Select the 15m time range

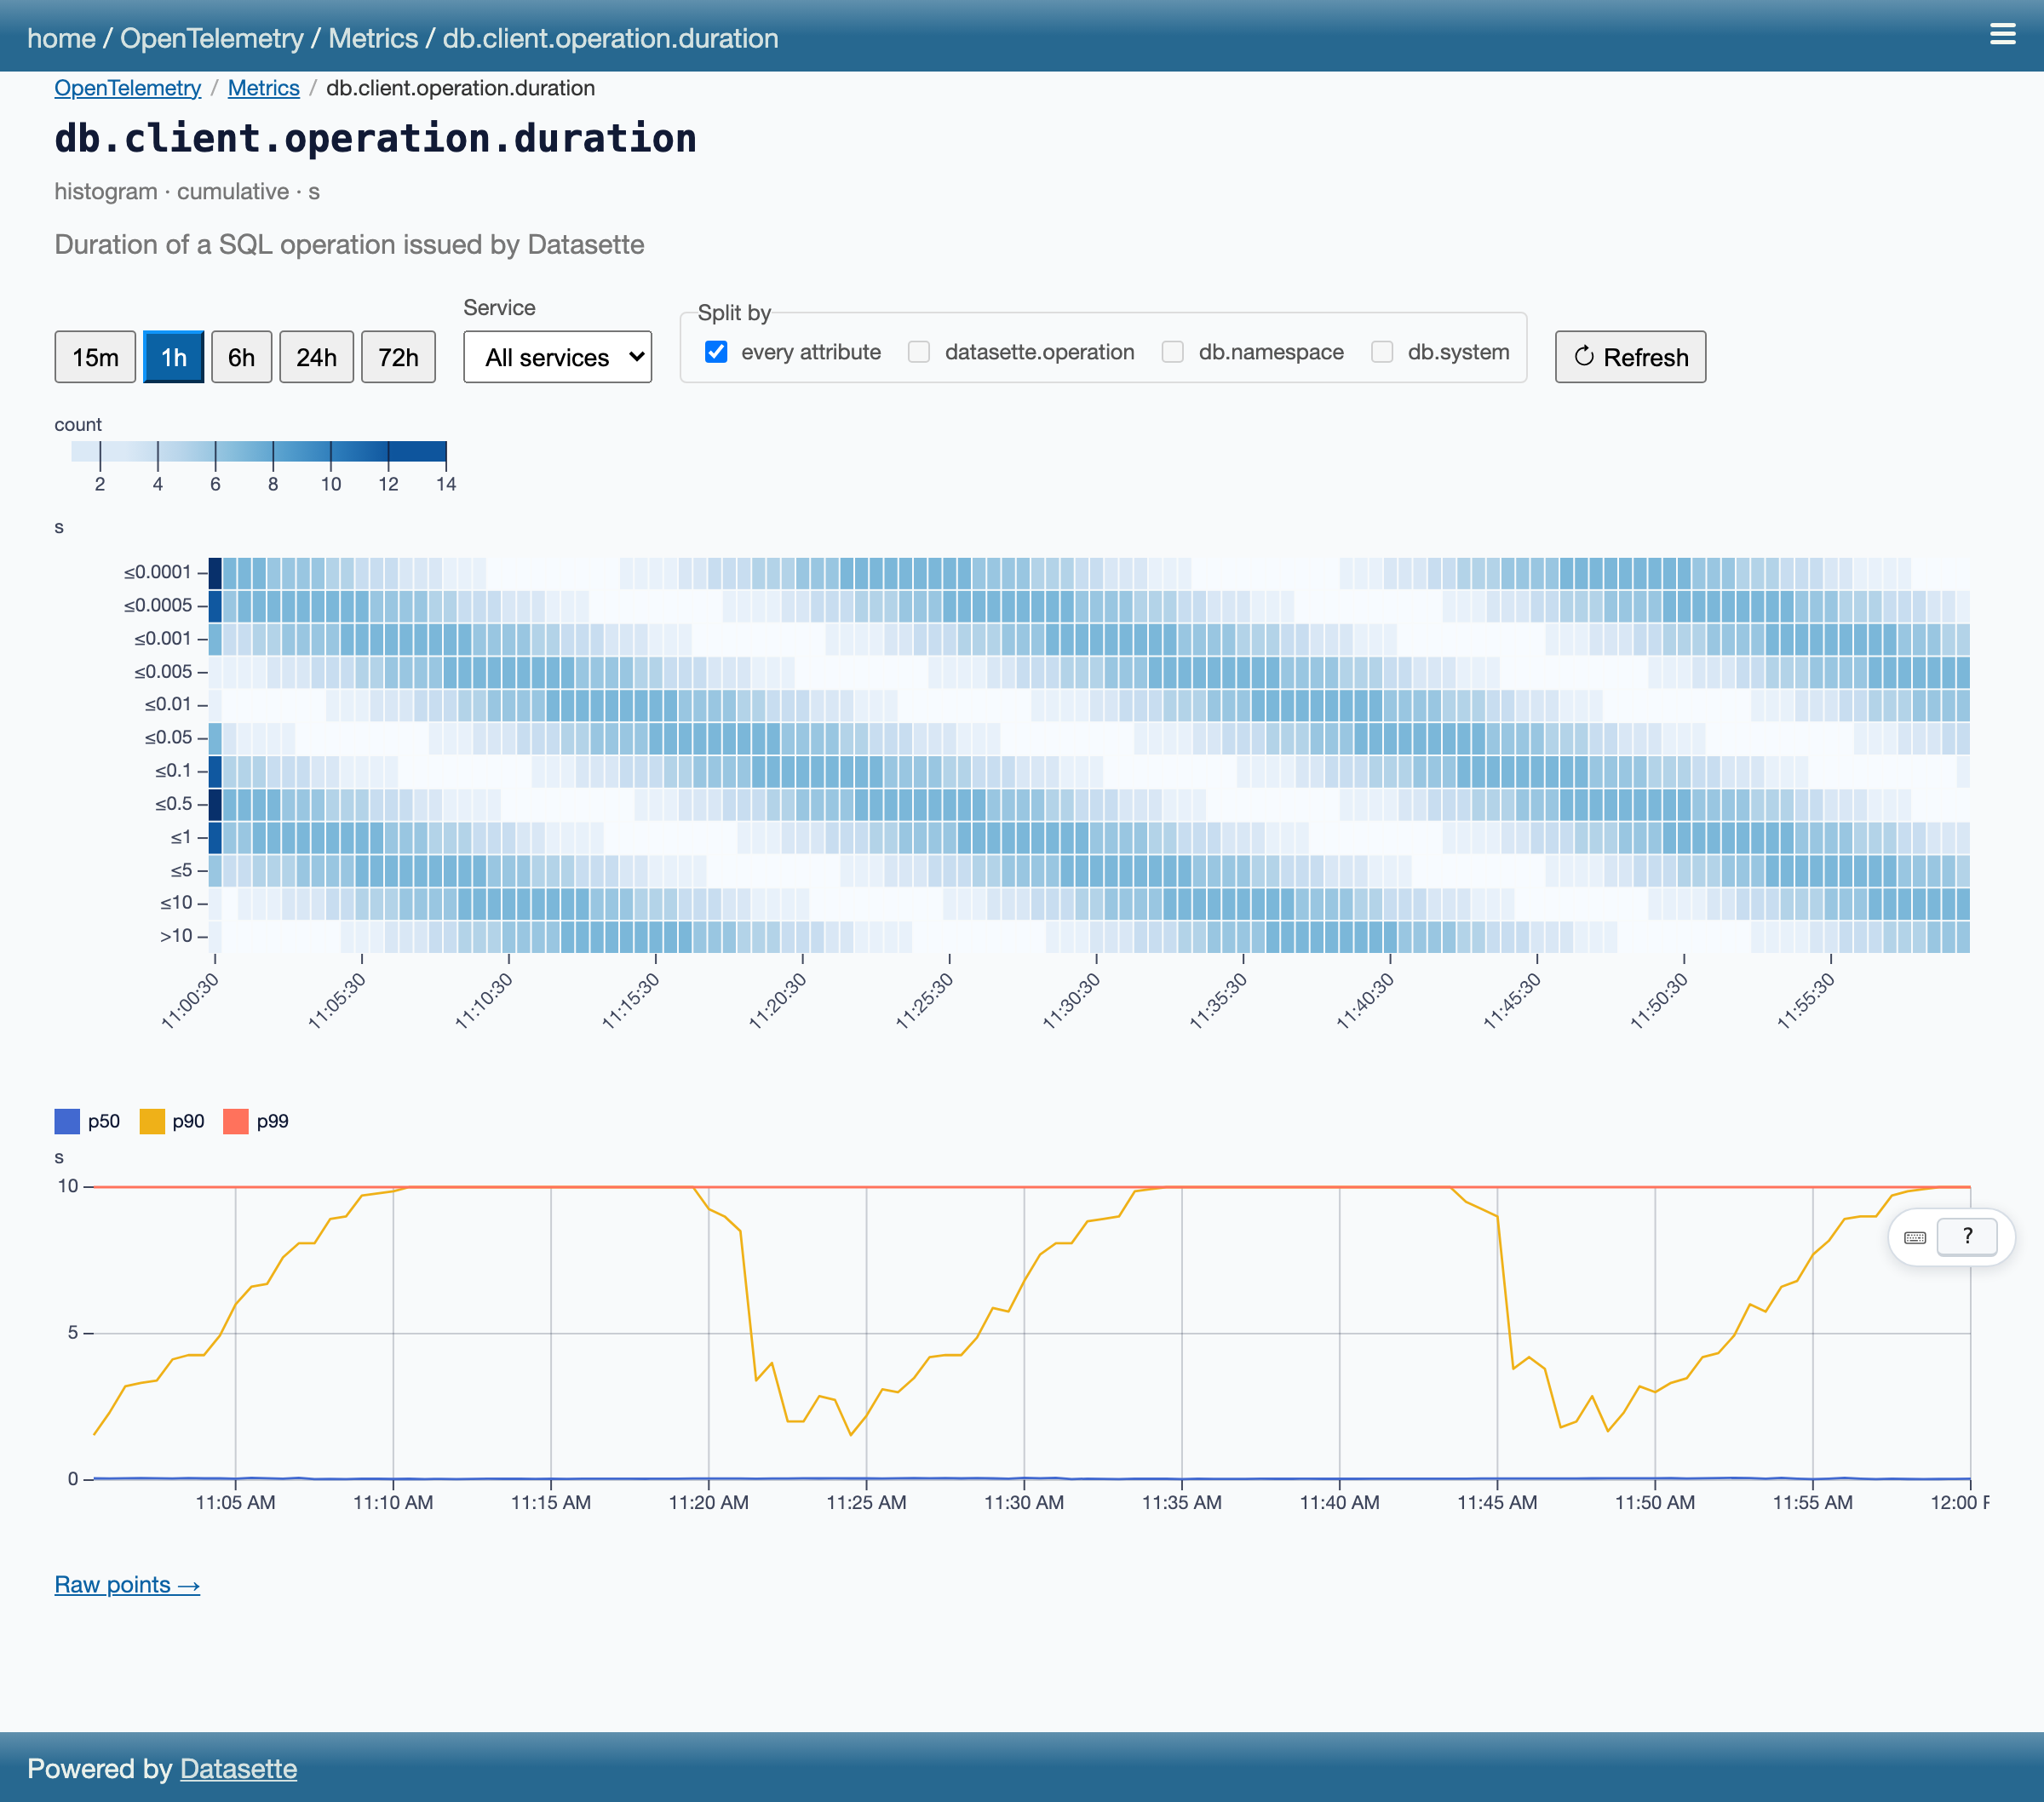click(95, 357)
